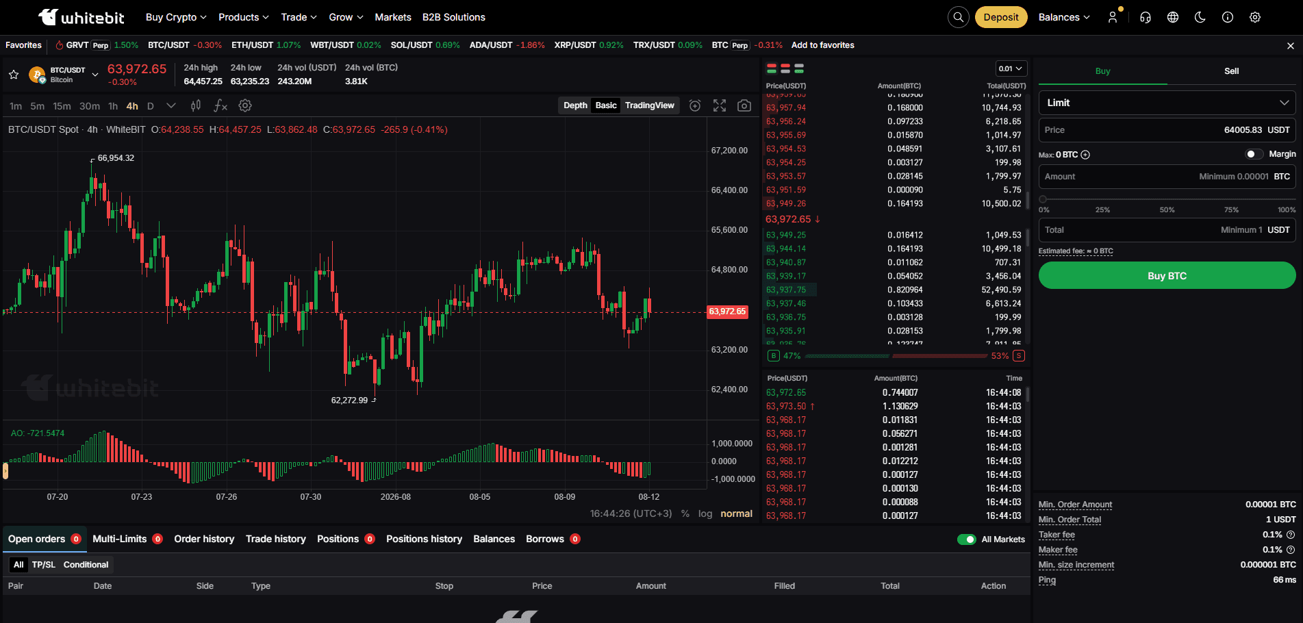Open the language globe icon
This screenshot has height=623, width=1303.
(x=1173, y=17)
